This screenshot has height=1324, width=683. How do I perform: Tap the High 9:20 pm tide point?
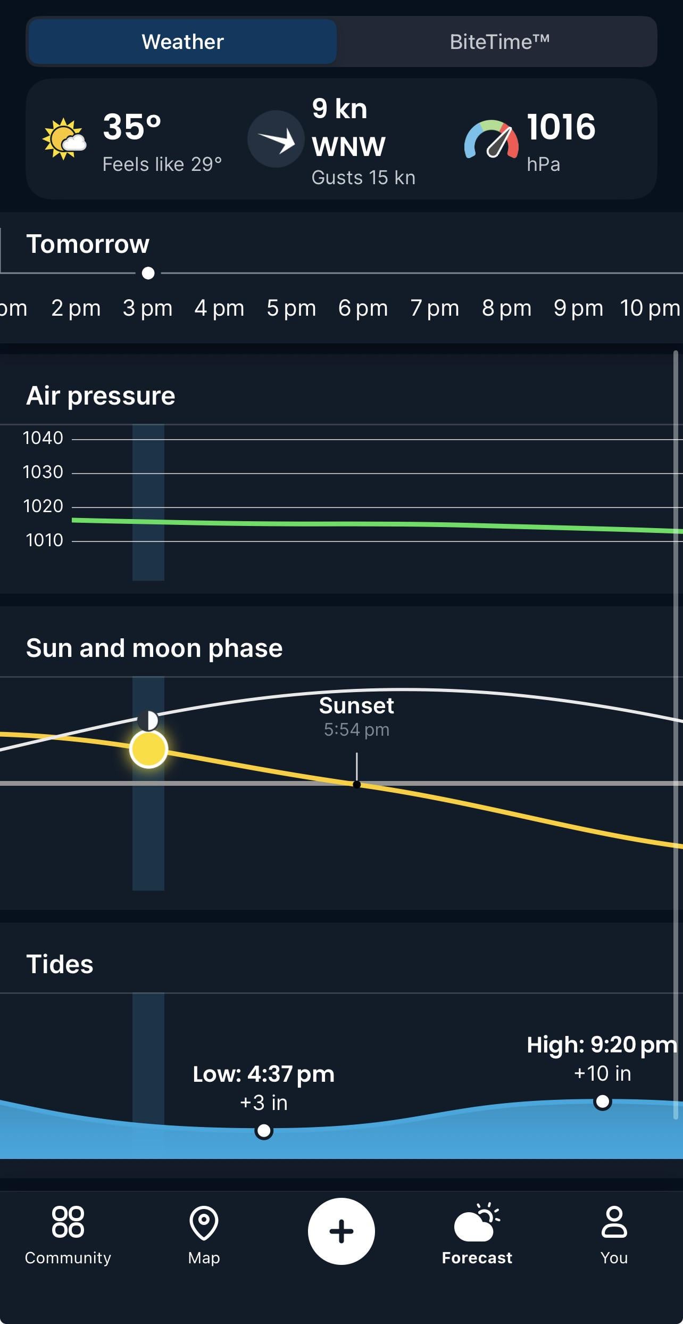602,1101
